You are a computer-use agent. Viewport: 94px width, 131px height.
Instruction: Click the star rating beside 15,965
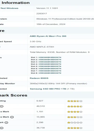click(x=75, y=117)
